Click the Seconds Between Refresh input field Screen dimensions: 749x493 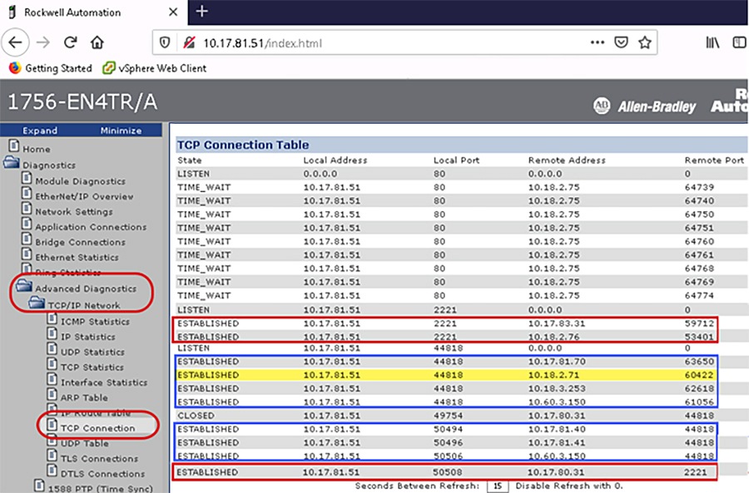click(x=498, y=486)
